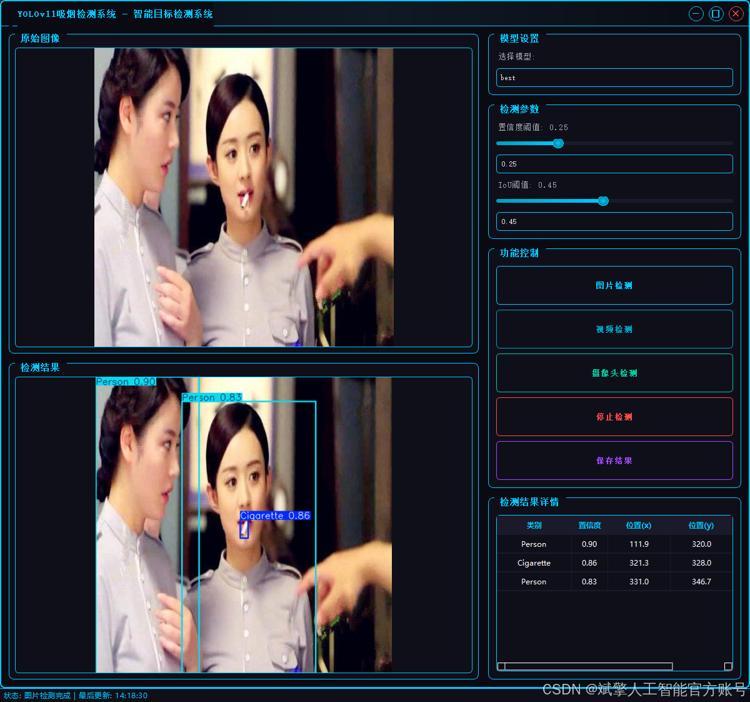Launch 摄像头检测 camera detection
Image resolution: width=750 pixels, height=702 pixels.
(x=614, y=373)
